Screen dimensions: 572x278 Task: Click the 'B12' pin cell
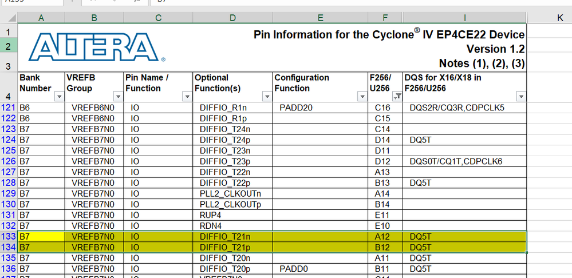pos(385,247)
